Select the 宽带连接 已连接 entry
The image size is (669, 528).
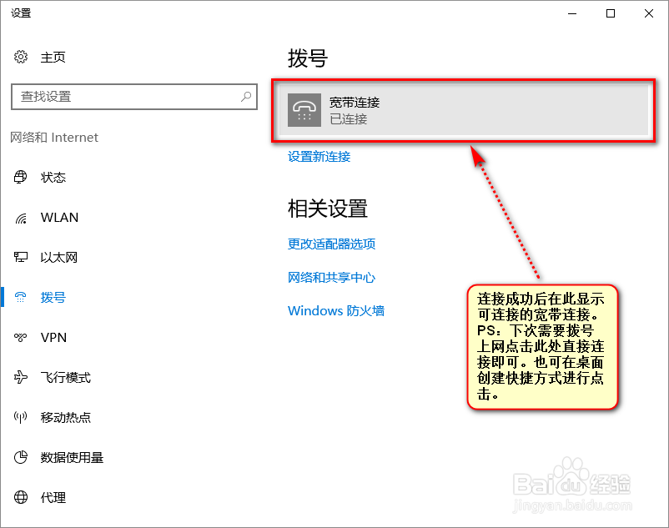point(463,110)
